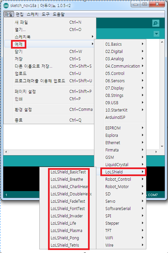Click the horizontal scrollbar left arrow
The image size is (168, 253).
pos(6,152)
